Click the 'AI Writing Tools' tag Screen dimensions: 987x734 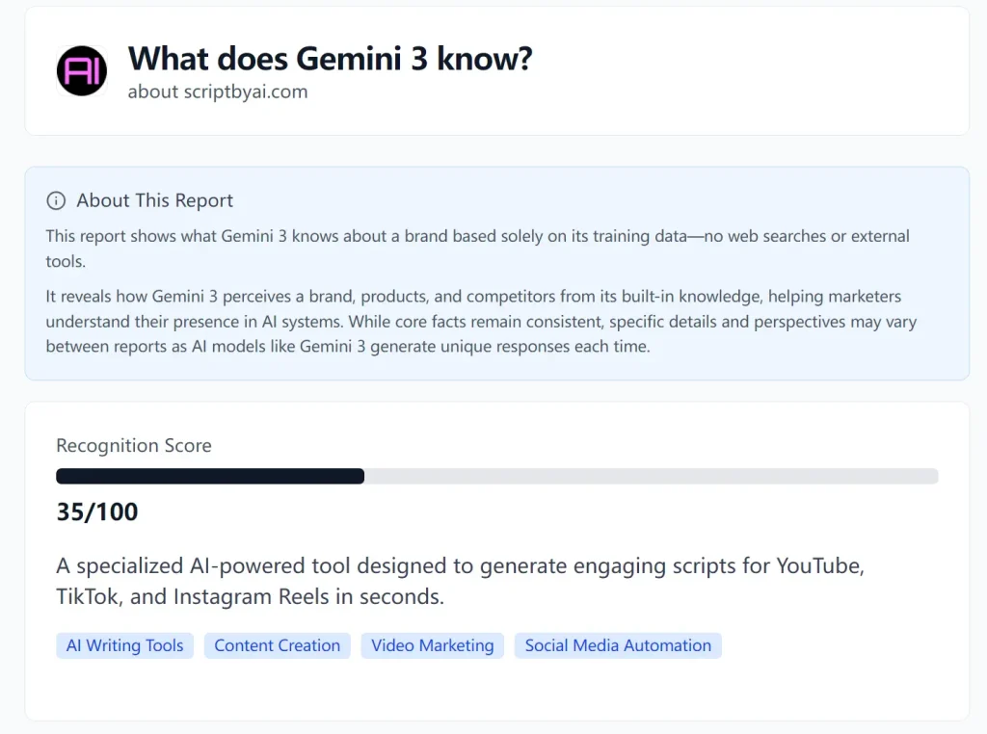pos(124,645)
